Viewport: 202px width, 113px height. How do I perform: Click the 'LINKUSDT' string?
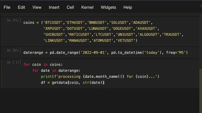pos(54,40)
